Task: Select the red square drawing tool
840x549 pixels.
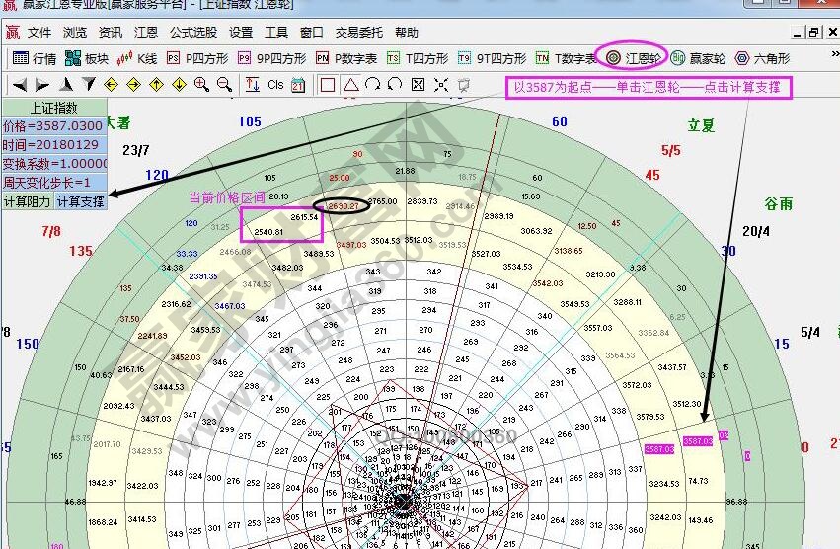Action: (328, 85)
